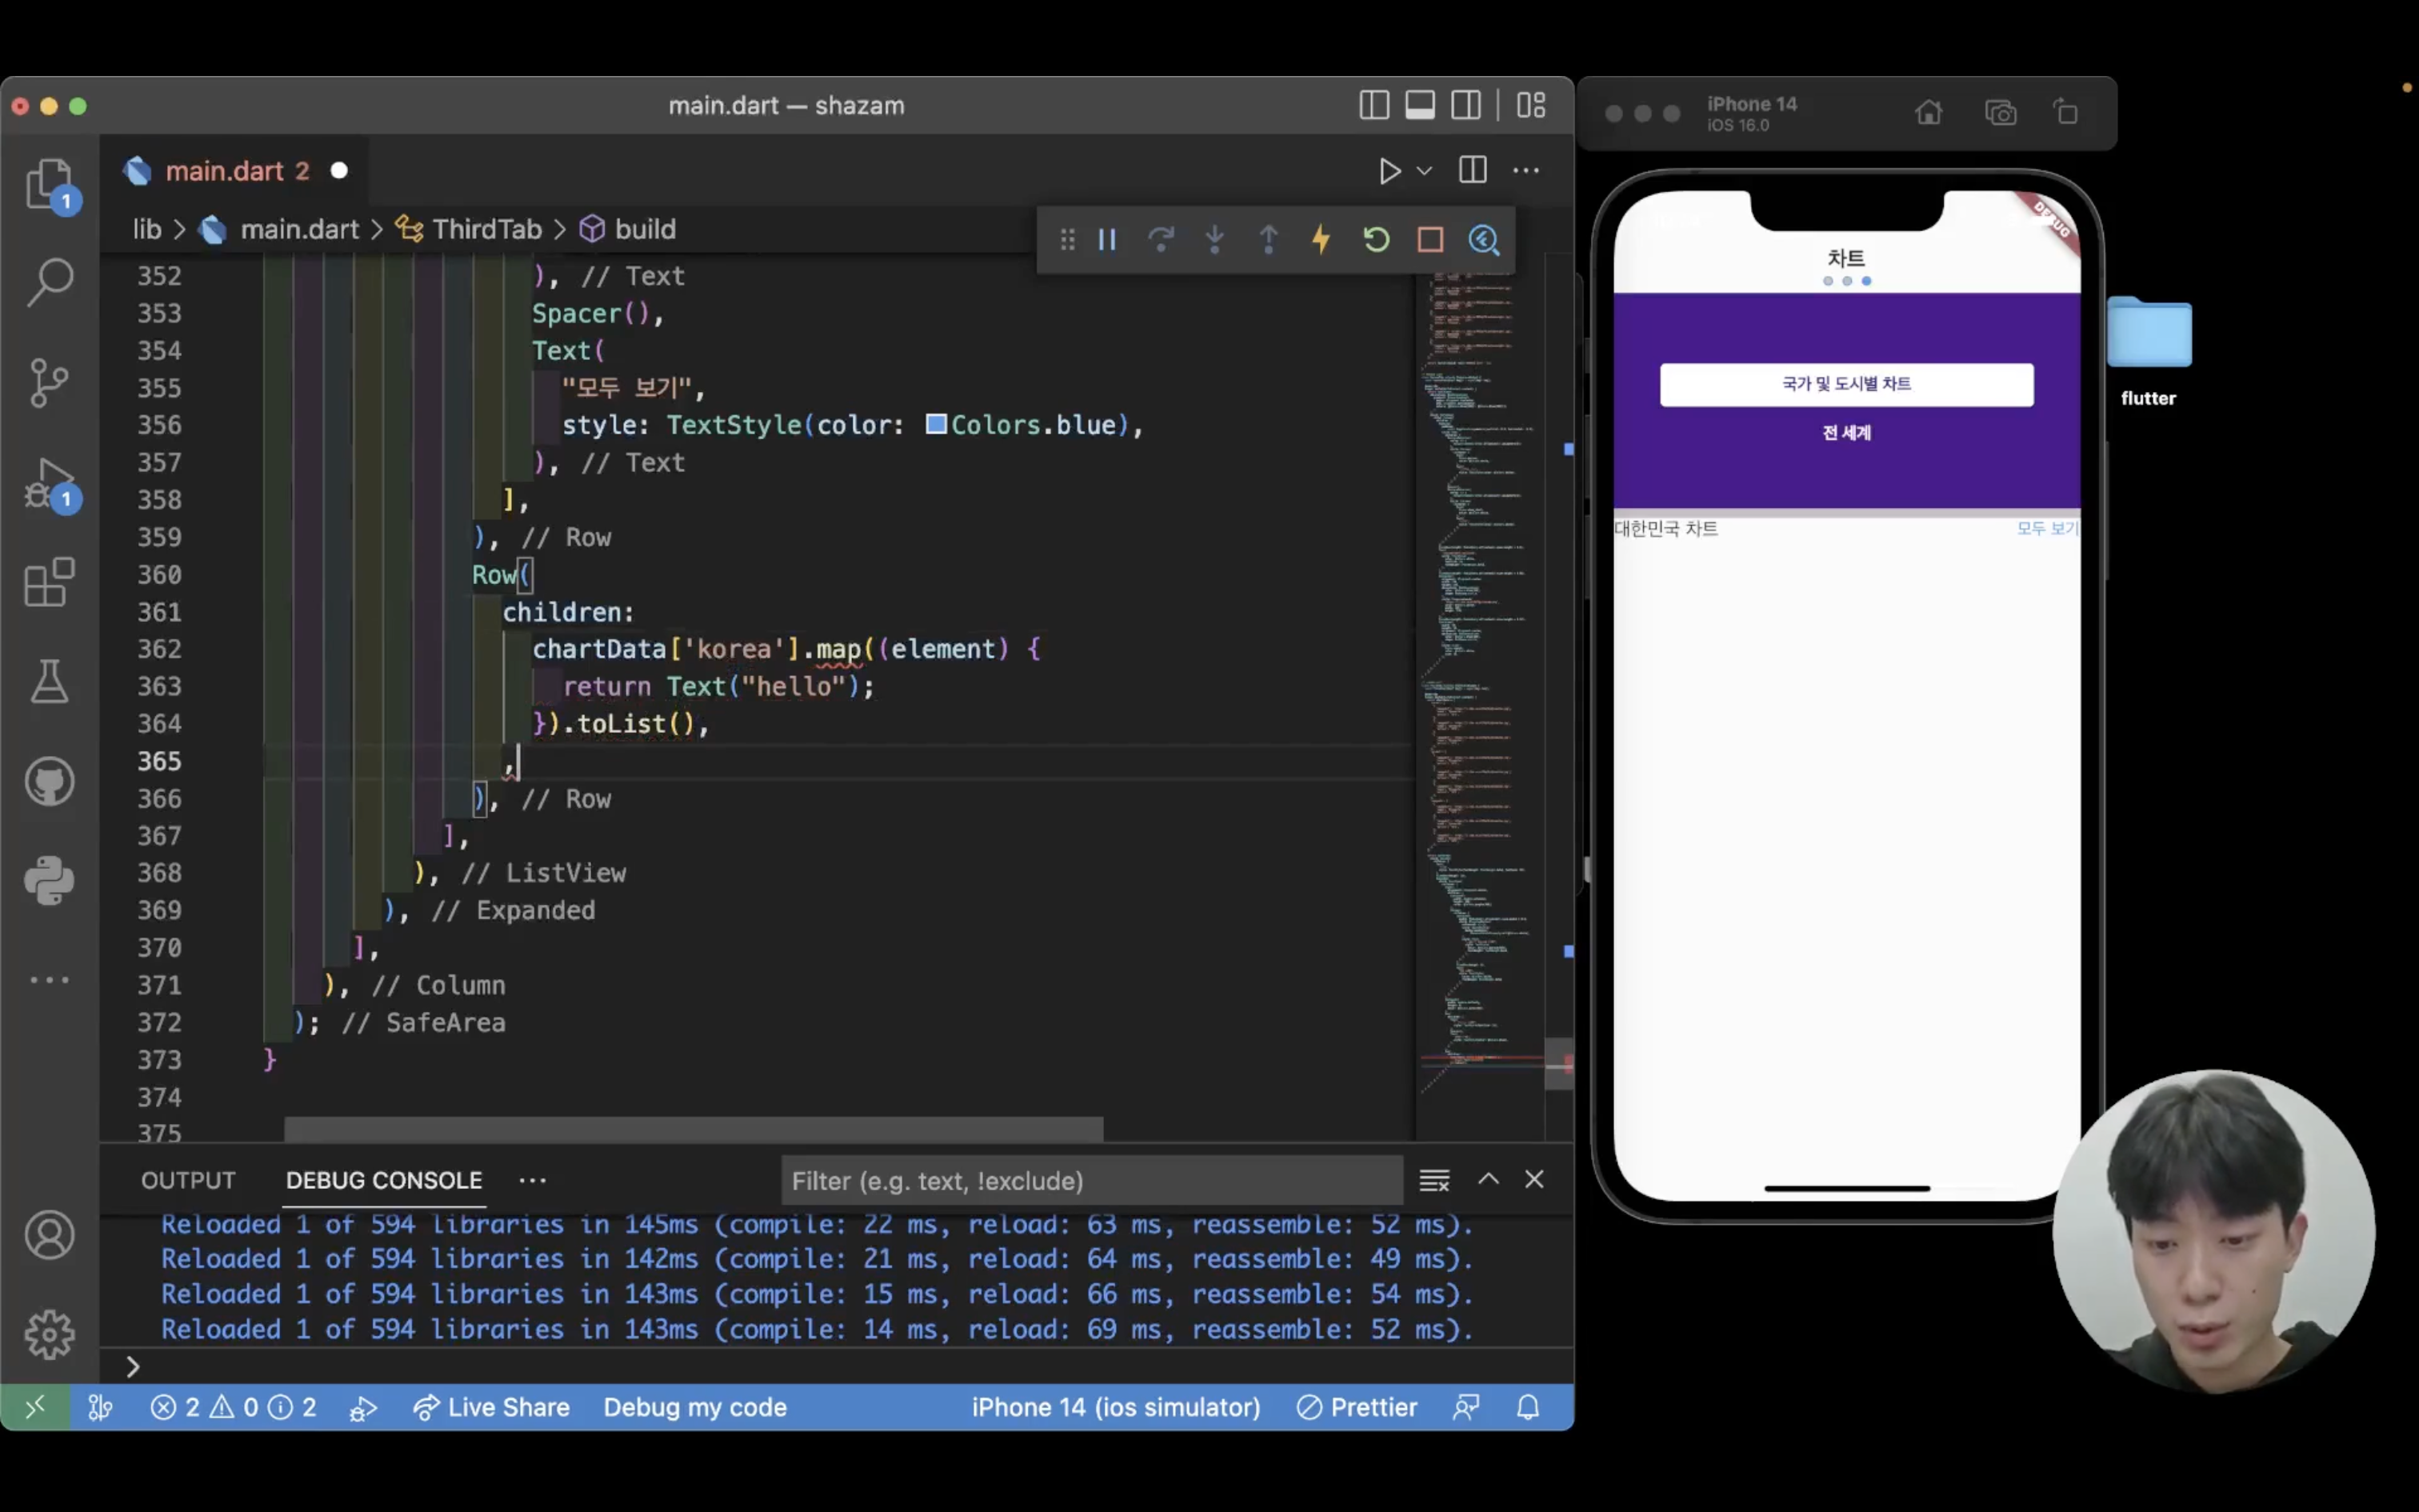This screenshot has height=1512, width=2419.
Task: Clear the debug console output
Action: click(x=1434, y=1181)
